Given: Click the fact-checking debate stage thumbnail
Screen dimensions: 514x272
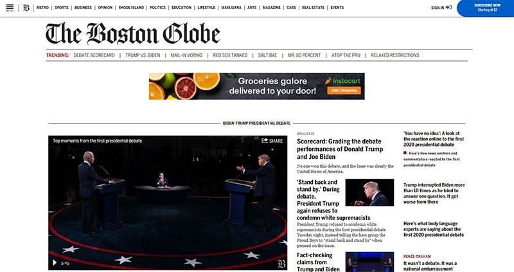Looking at the screenshot, I should pos(370,262).
